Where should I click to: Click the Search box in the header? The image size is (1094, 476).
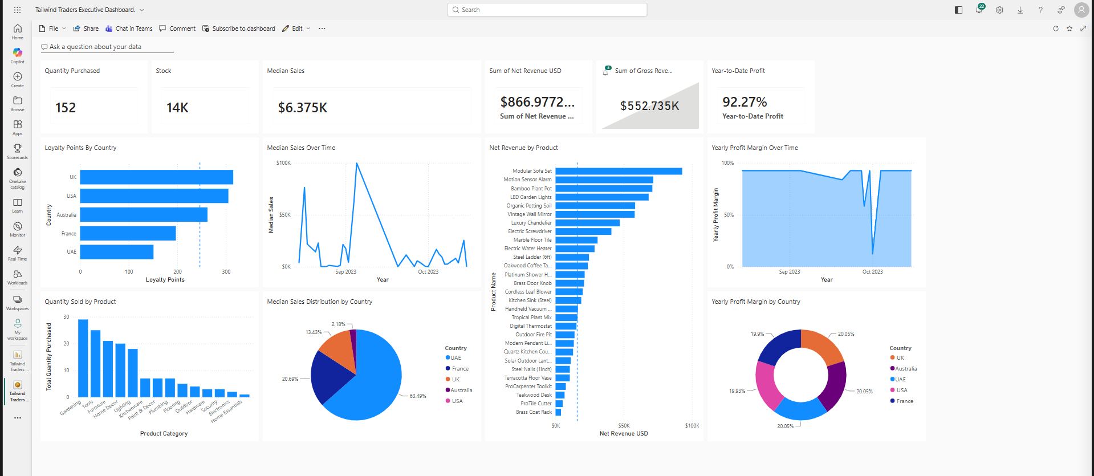[x=547, y=10]
